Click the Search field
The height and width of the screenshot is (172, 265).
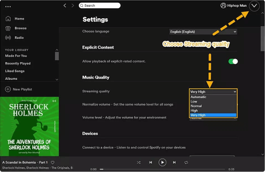tap(99, 5)
